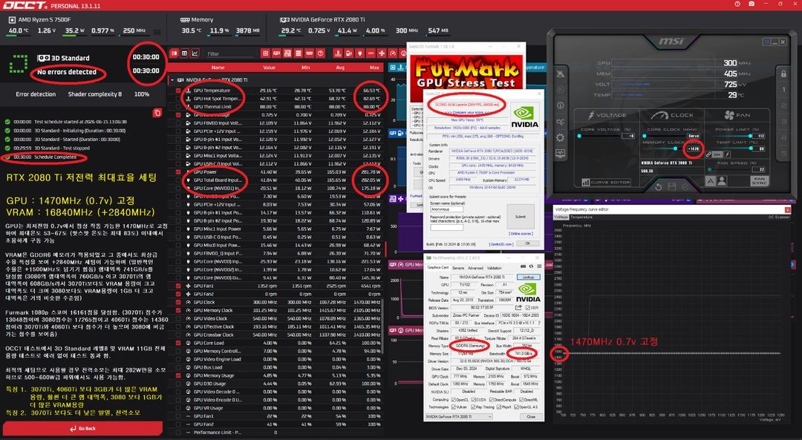Switch to Validation tab in GPU-Z
Screen dimensions: 802x440
click(x=494, y=267)
